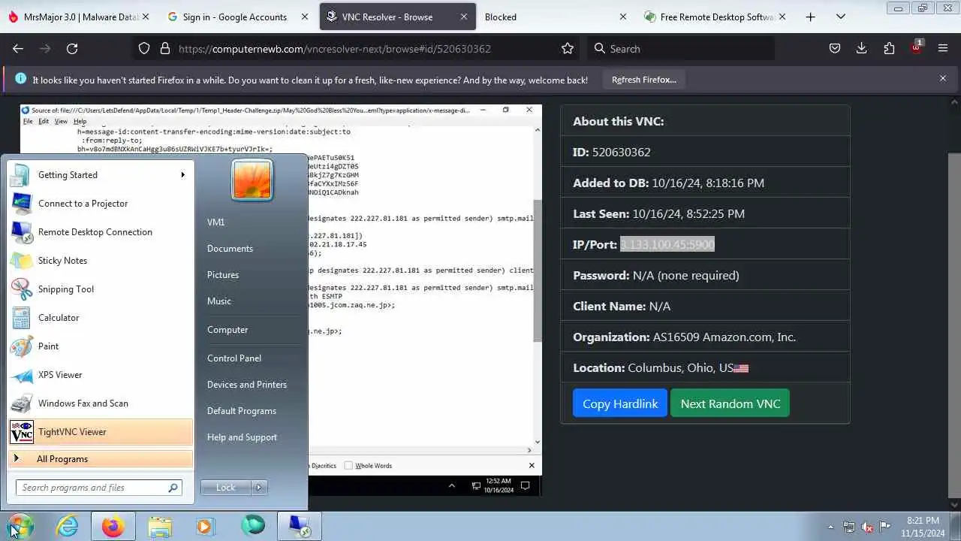Launch TightVNC Viewer from the Start menu

click(101, 432)
